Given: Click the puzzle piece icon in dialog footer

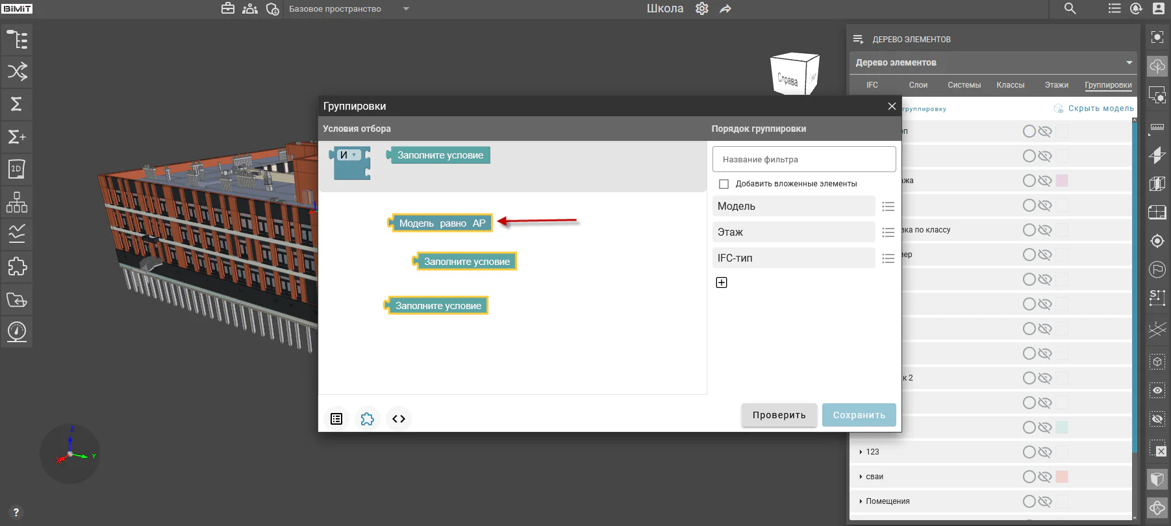Looking at the screenshot, I should [368, 419].
